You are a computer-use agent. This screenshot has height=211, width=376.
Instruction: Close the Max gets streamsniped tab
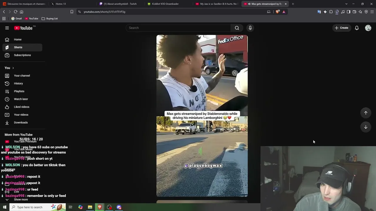(x=286, y=4)
